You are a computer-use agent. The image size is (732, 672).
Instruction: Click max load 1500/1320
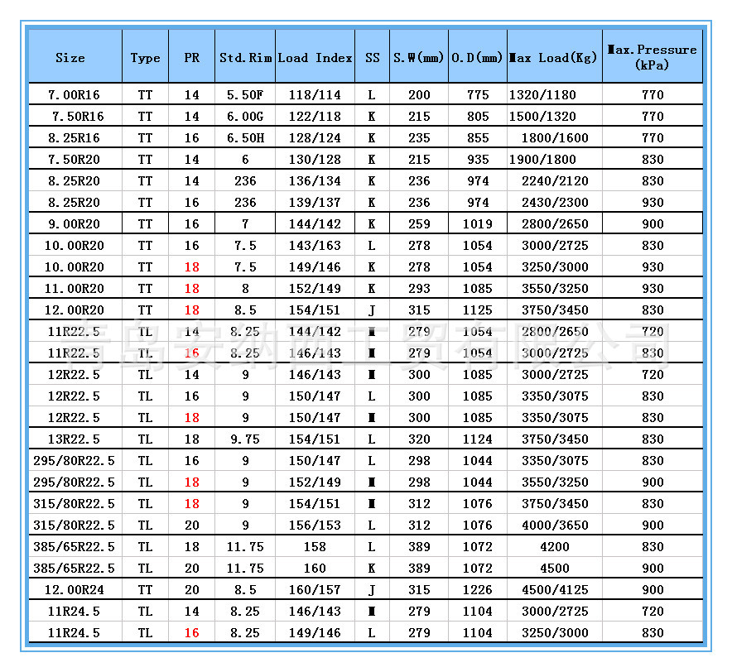pyautogui.click(x=542, y=116)
